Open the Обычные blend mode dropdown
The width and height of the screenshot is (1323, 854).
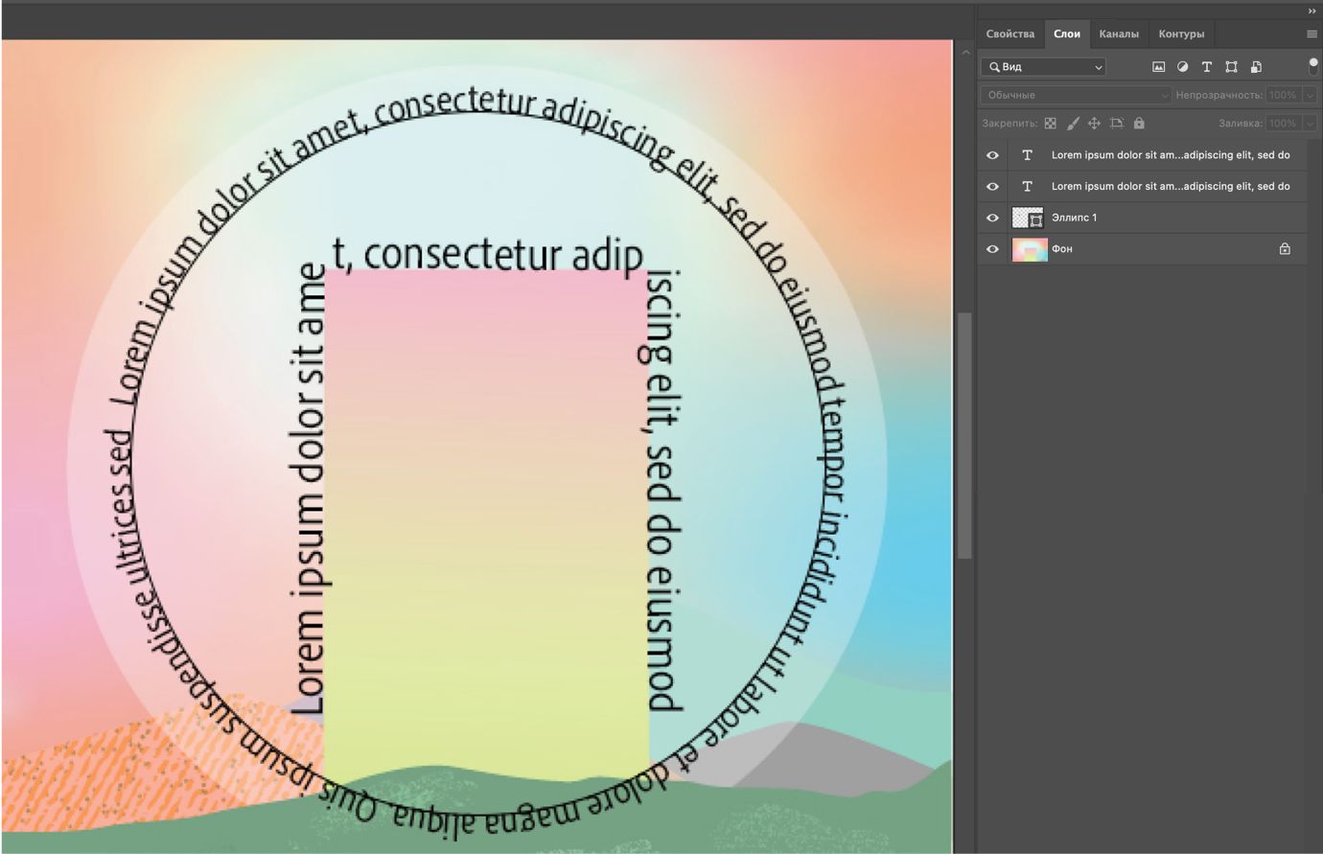[1076, 95]
